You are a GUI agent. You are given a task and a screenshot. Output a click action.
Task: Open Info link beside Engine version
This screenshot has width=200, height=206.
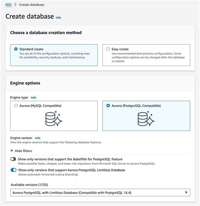(38, 138)
